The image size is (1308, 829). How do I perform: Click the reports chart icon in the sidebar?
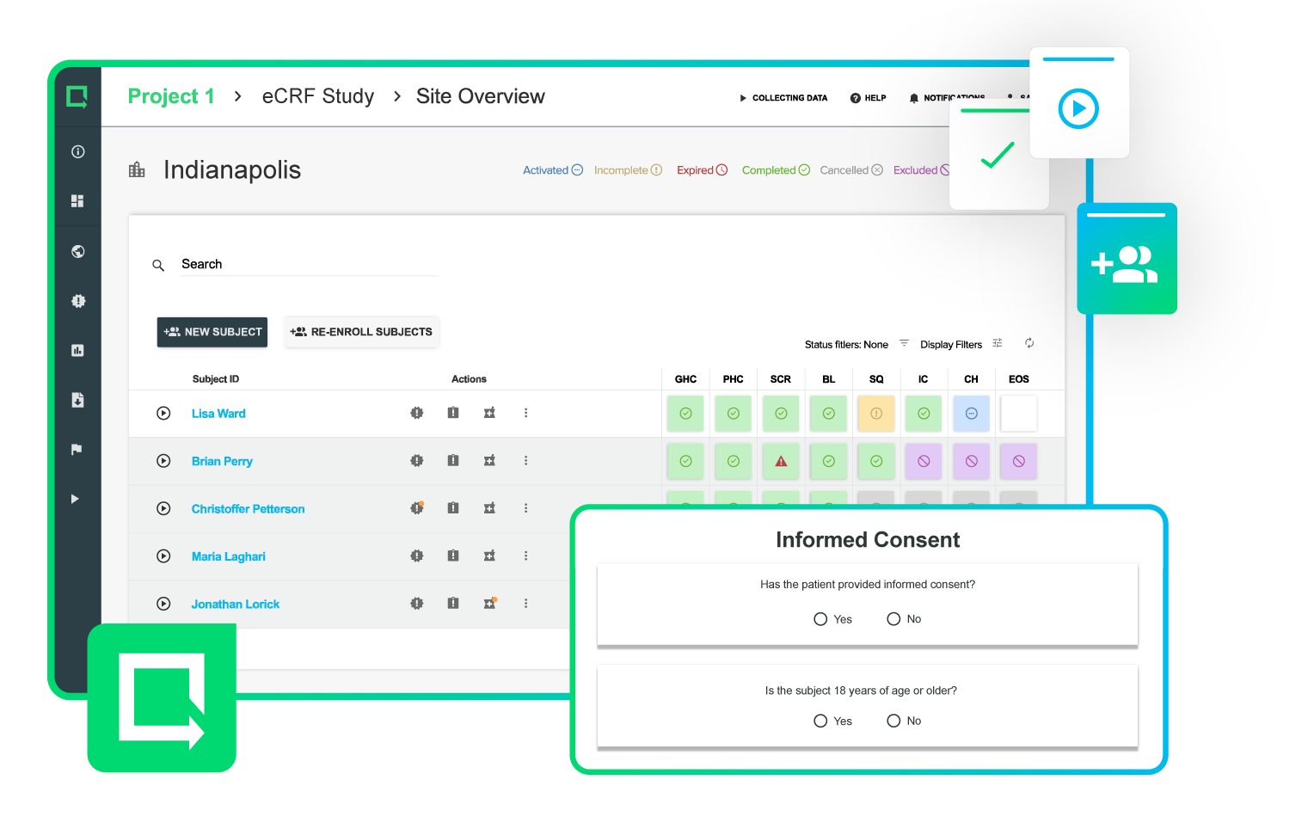[x=77, y=350]
